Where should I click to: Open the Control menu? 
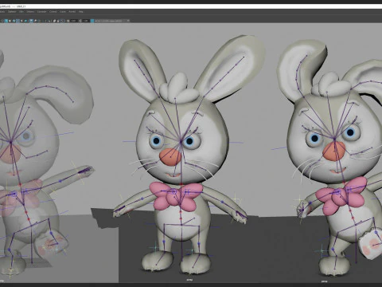click(53, 12)
